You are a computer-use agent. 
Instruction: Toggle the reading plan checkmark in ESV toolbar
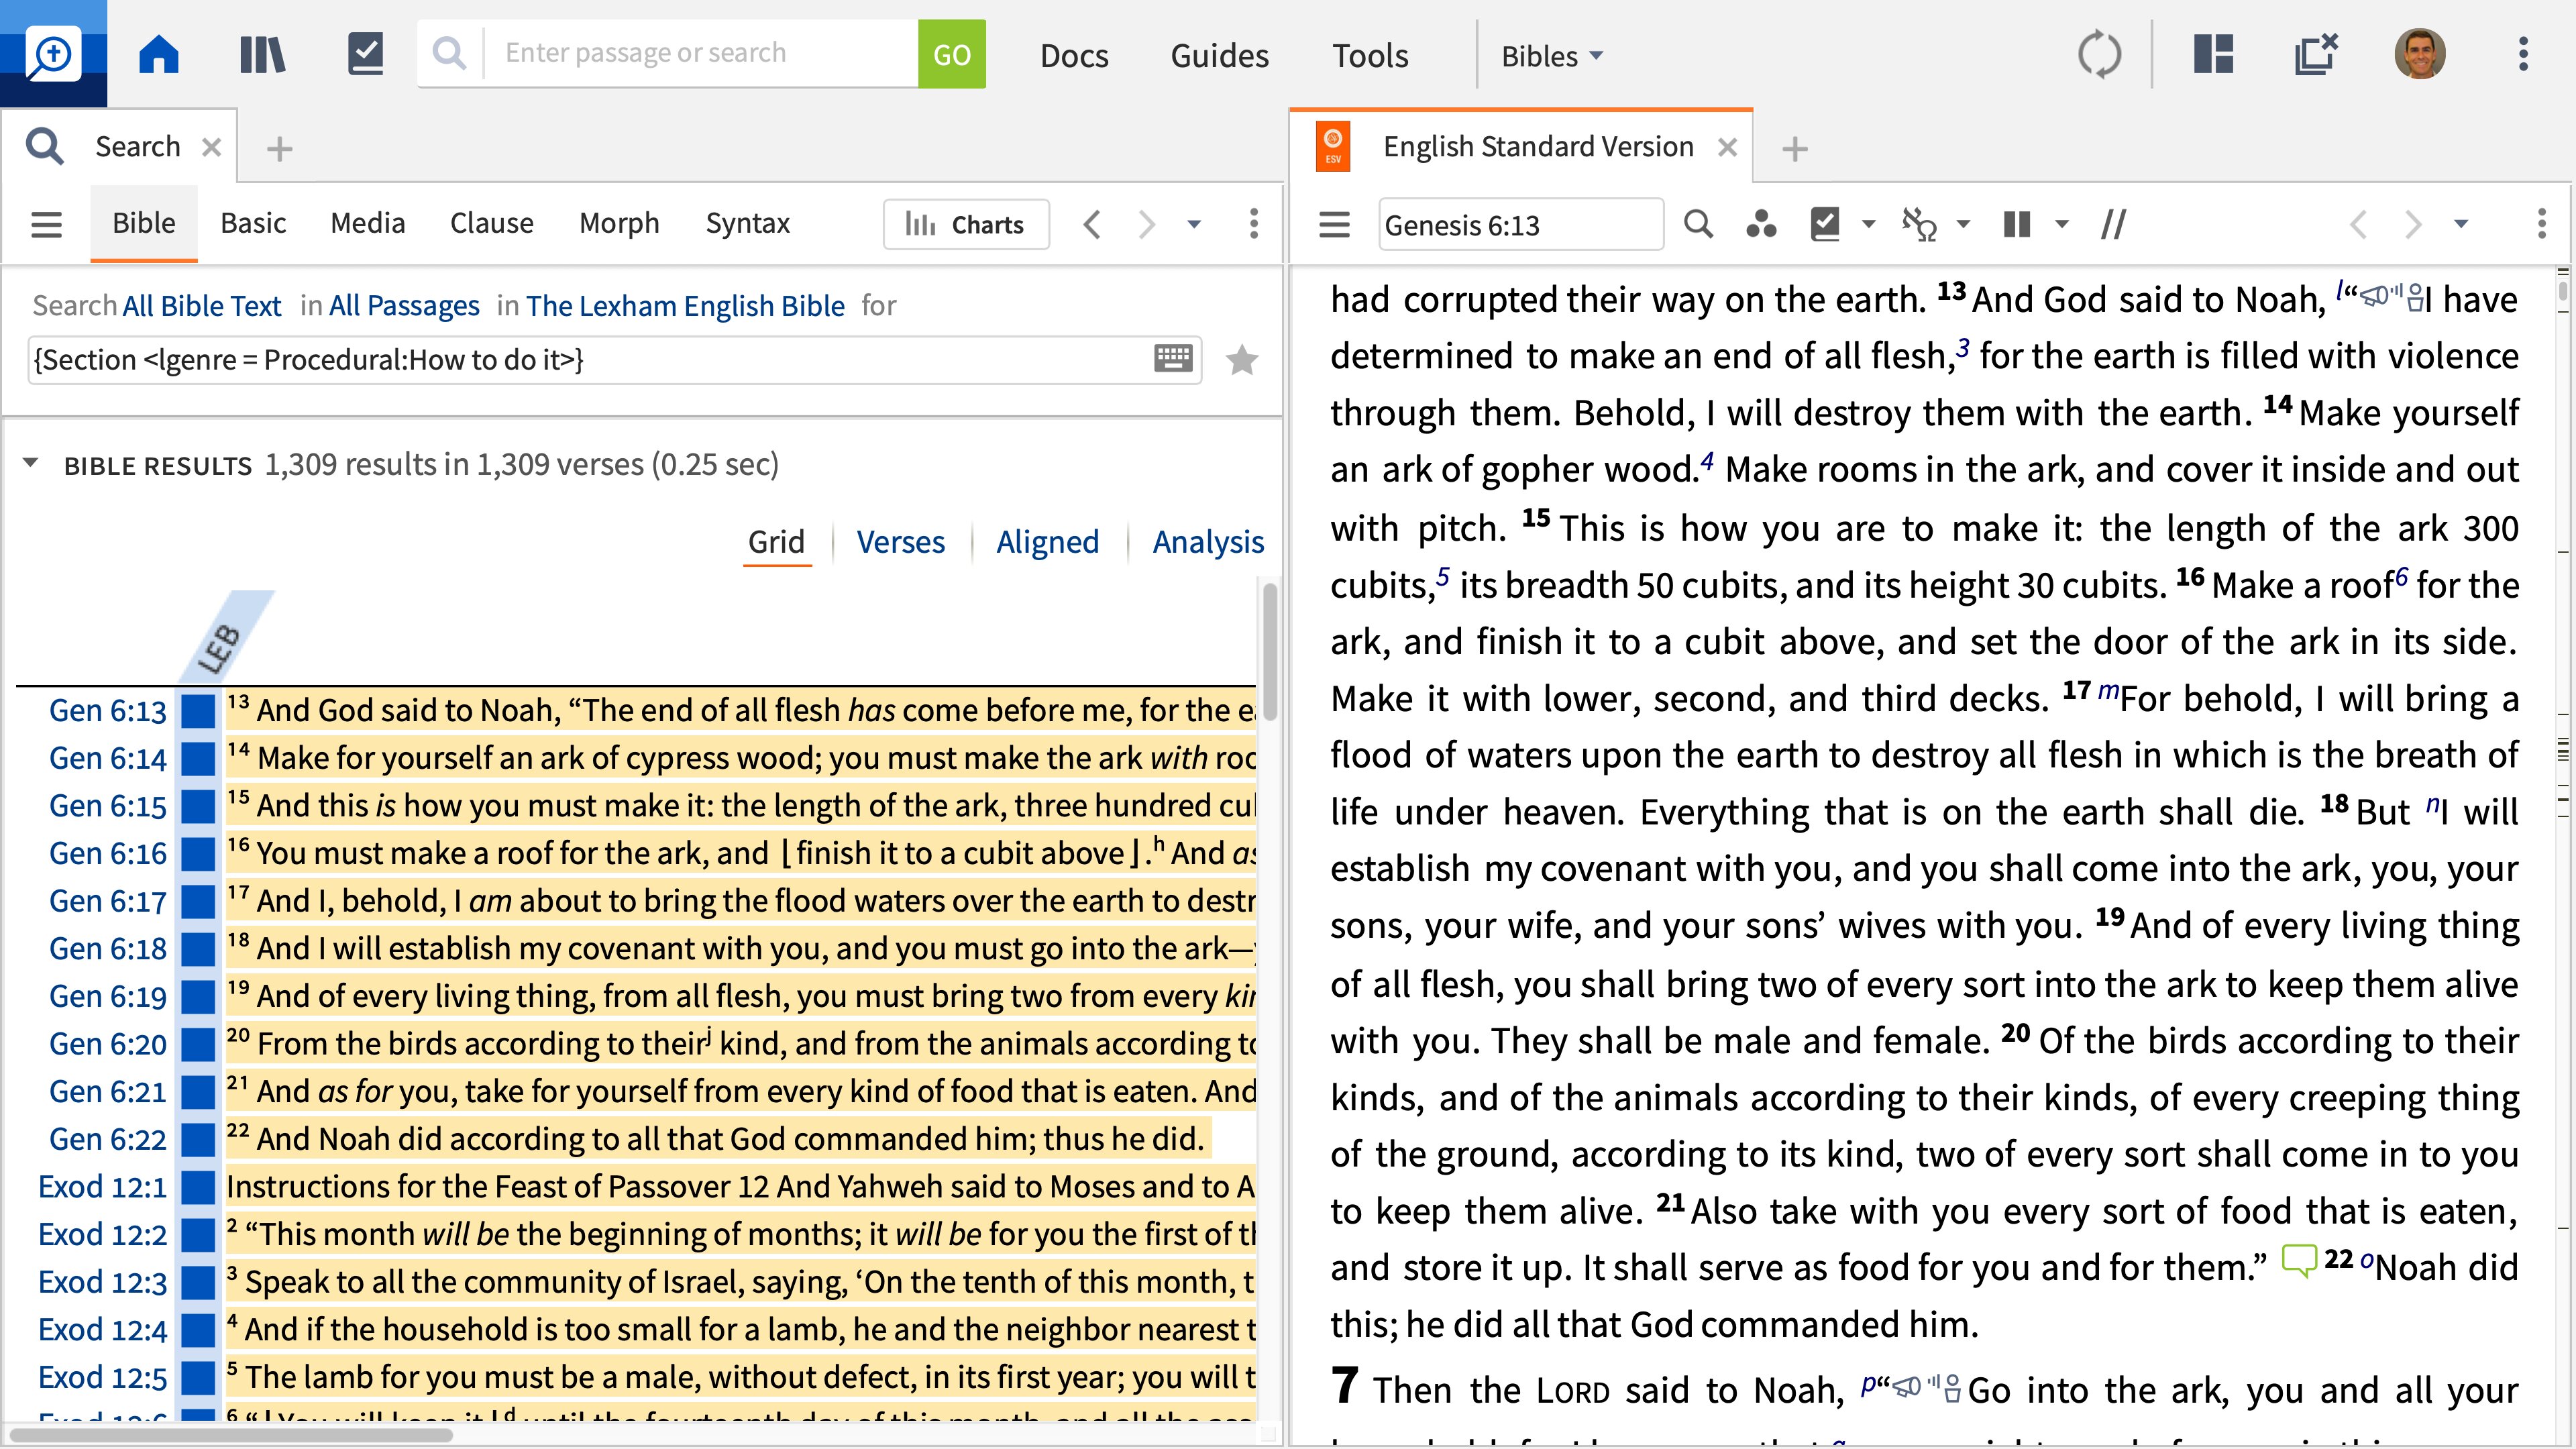(1825, 224)
